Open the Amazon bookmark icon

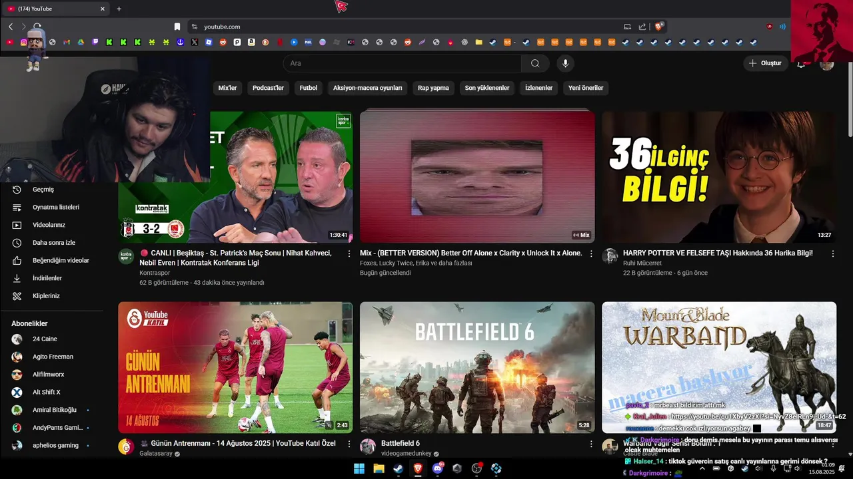(x=251, y=42)
